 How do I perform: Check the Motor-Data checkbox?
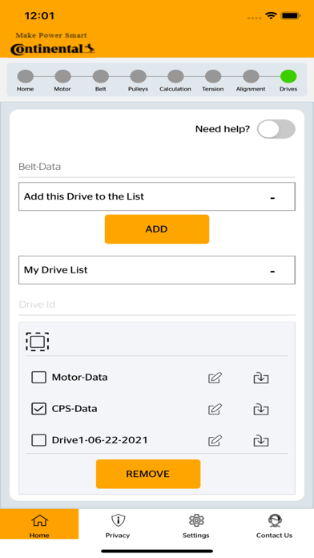(38, 378)
